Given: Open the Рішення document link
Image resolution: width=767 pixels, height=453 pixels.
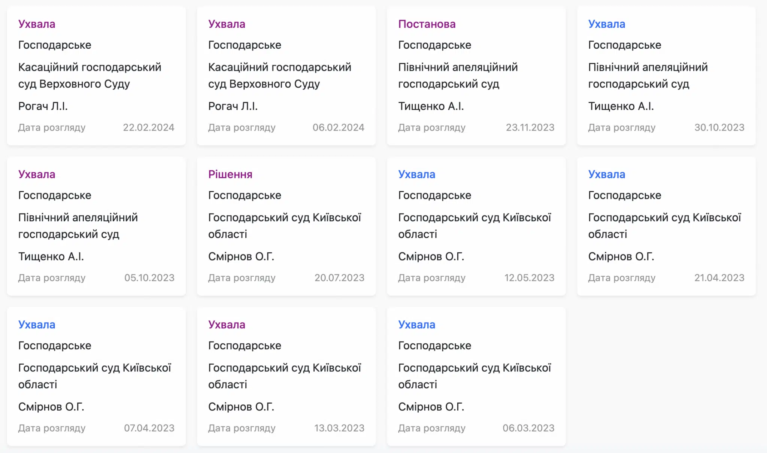Looking at the screenshot, I should coord(230,174).
